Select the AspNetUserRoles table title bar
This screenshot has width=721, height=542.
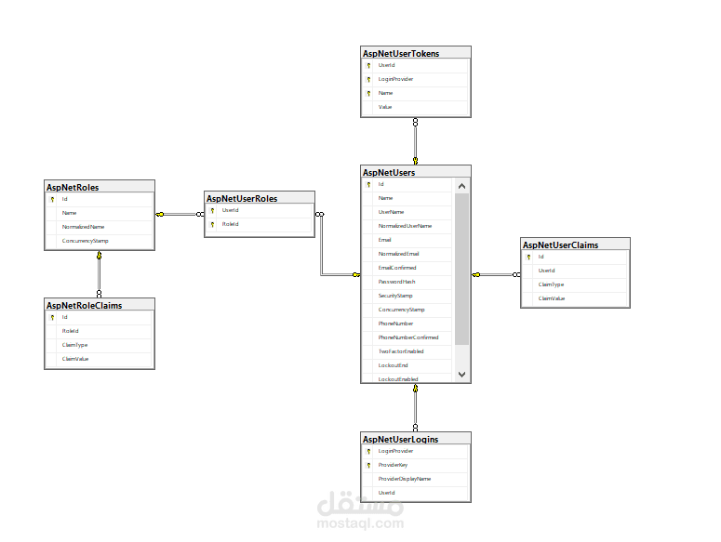[x=260, y=198]
